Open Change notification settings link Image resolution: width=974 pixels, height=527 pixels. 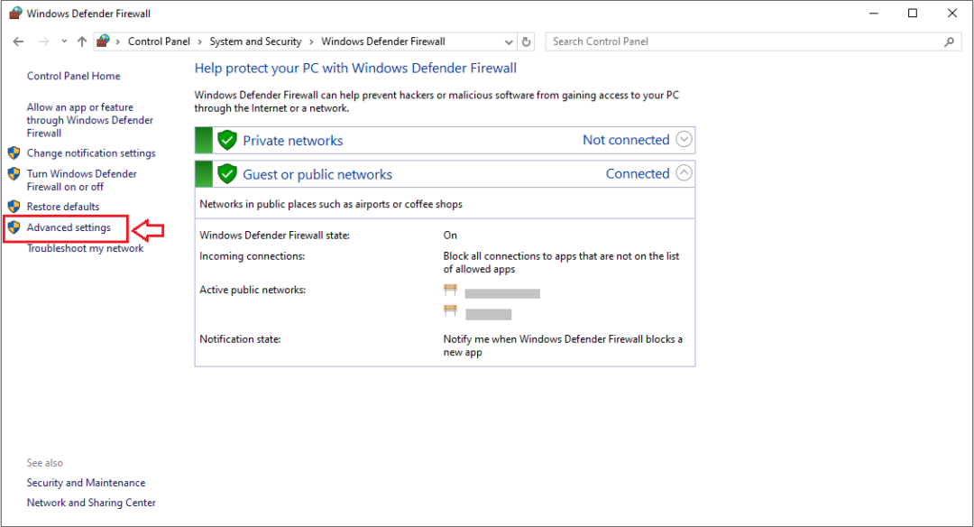(91, 153)
